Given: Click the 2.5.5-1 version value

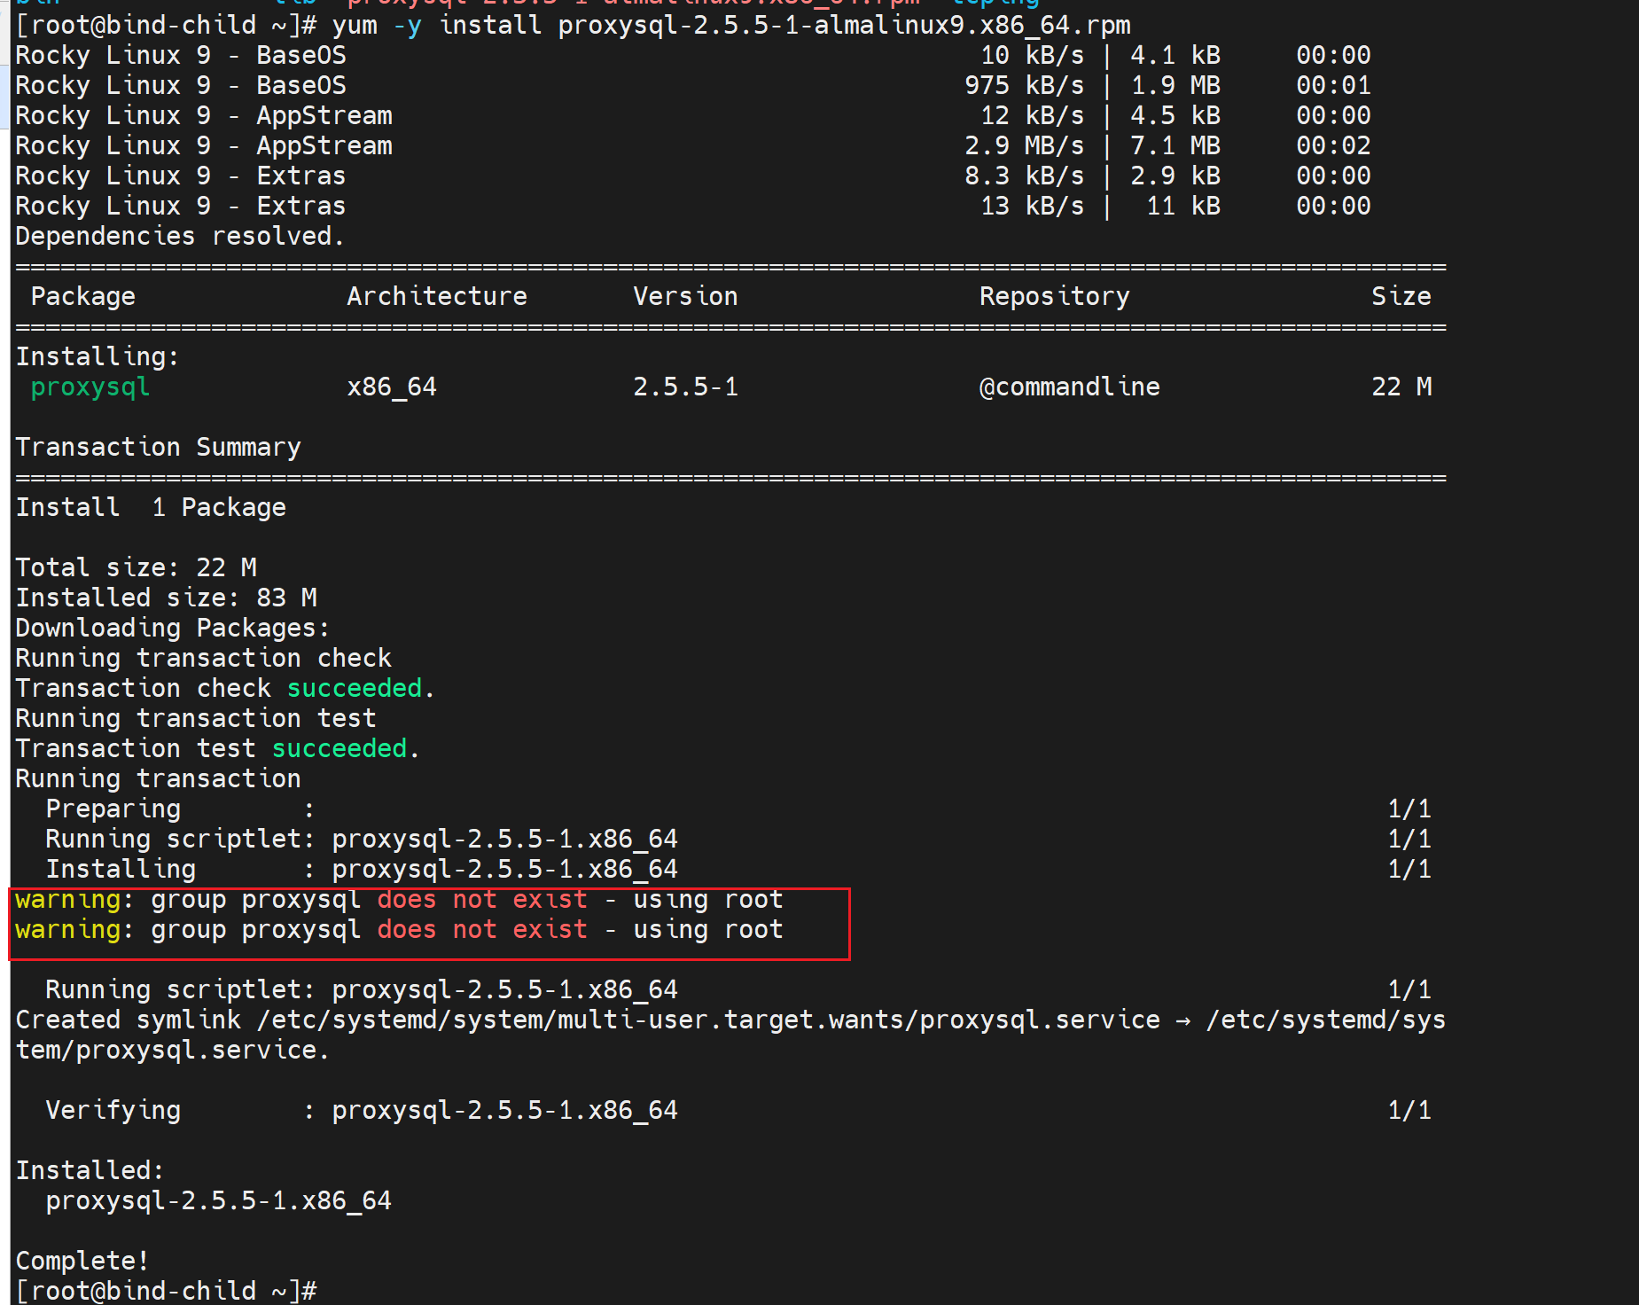Looking at the screenshot, I should click(x=684, y=387).
